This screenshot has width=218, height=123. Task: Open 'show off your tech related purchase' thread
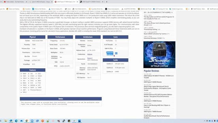157,24
